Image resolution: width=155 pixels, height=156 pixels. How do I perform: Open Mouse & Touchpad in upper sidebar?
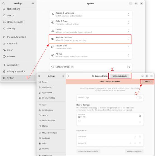coord(18,37)
